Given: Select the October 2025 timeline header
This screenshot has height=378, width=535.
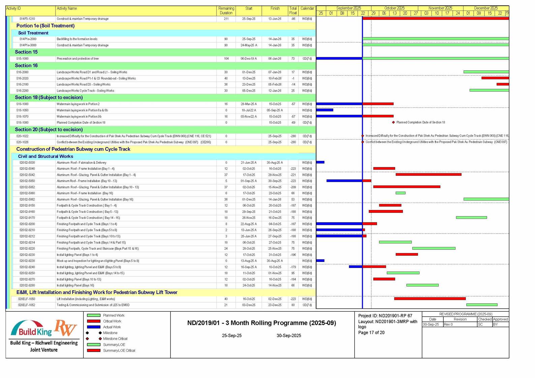Looking at the screenshot, I should [394, 8].
